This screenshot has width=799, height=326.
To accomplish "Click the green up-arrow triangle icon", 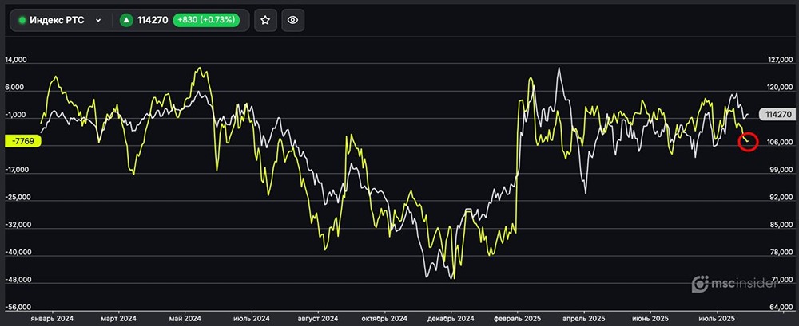I will point(126,20).
